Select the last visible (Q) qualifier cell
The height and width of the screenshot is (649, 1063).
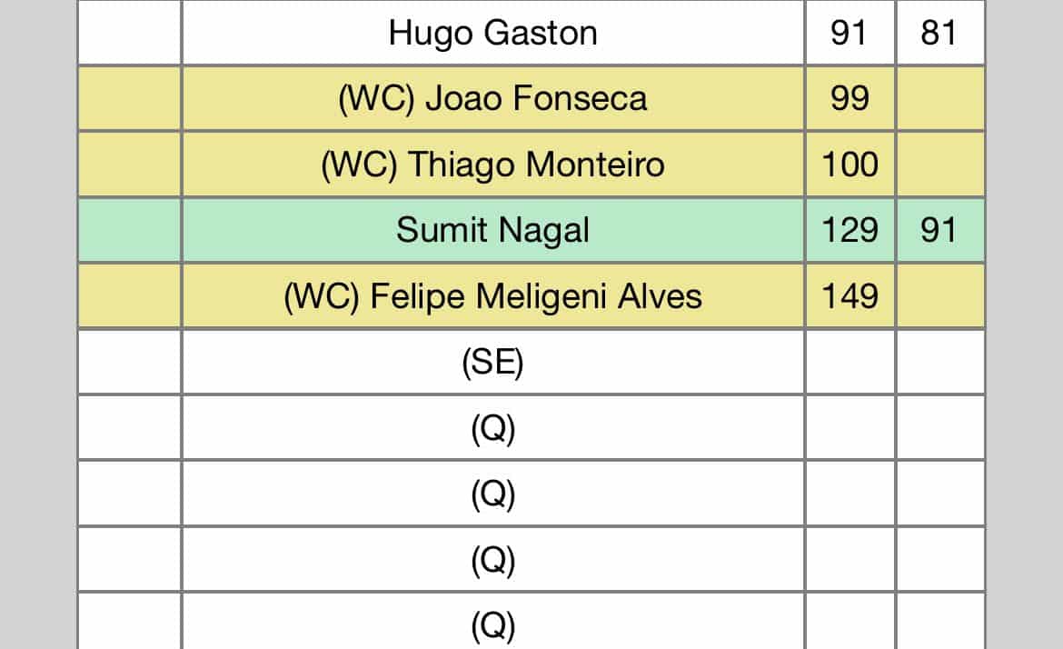492,623
